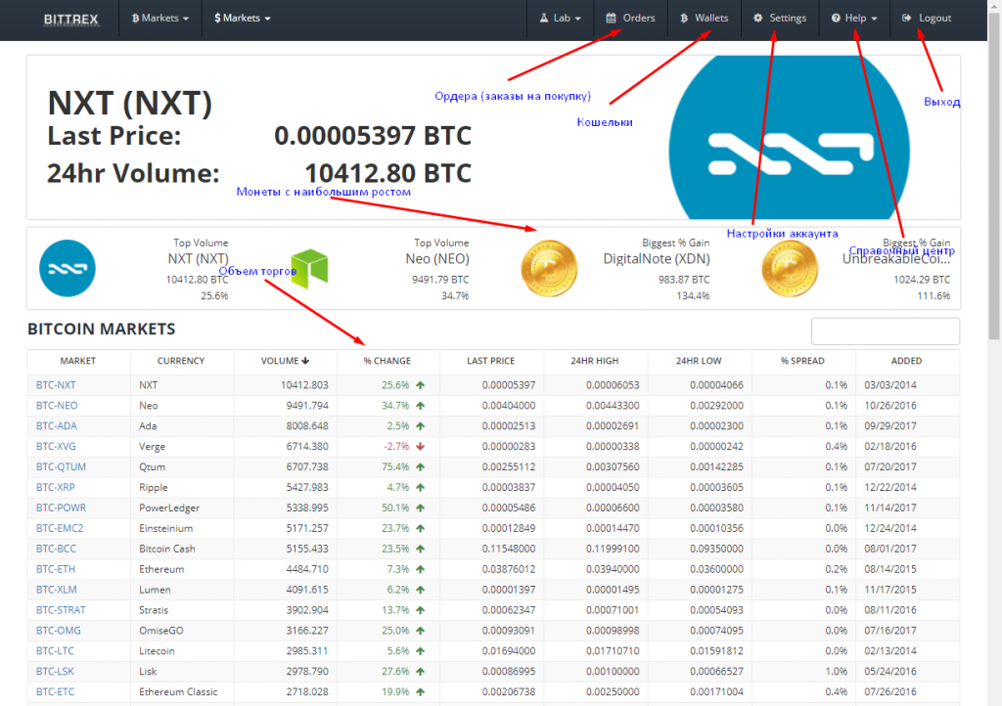Open the BTC-NXT market link
The image size is (1002, 706).
pos(56,385)
